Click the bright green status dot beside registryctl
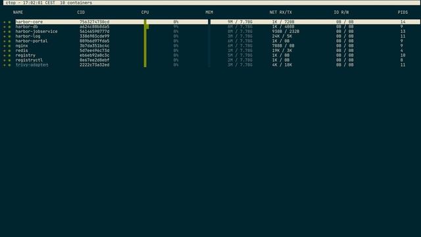The height and width of the screenshot is (237, 421). pyautogui.click(x=9, y=60)
